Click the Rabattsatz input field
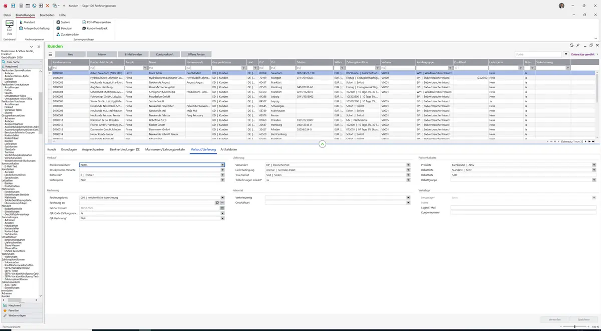Viewport: 601px width, 331px height. pyautogui.click(x=523, y=175)
